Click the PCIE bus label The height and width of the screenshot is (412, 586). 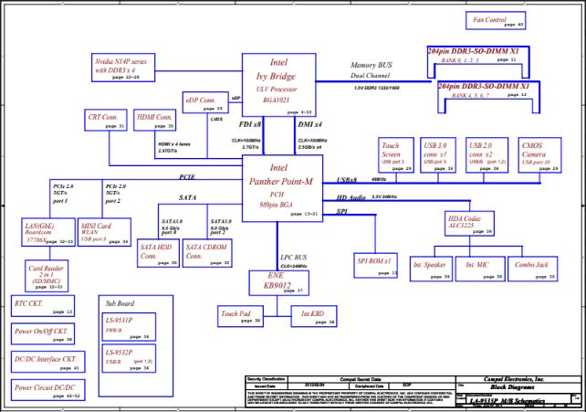(187, 177)
